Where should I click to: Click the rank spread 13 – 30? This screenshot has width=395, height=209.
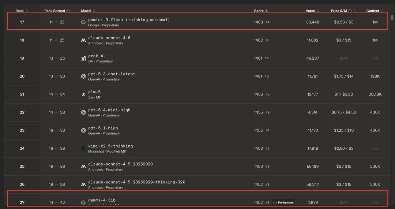pyautogui.click(x=57, y=76)
